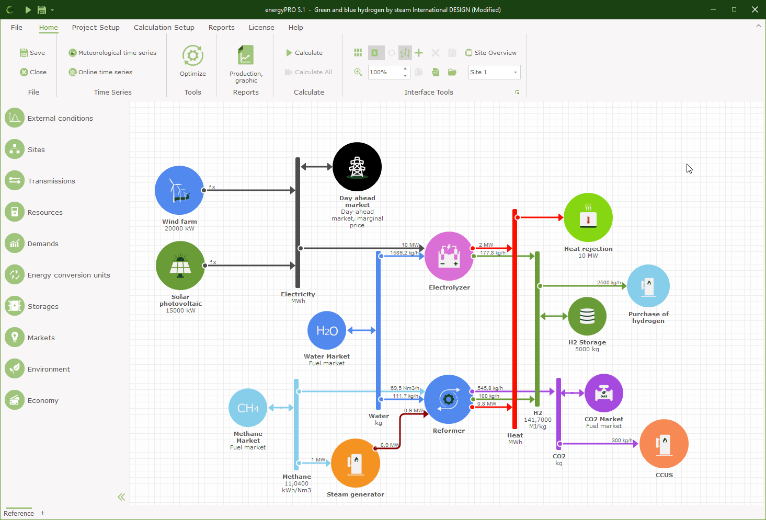This screenshot has width=766, height=520.
Task: Collapse the ribbon with top-right chevron
Action: point(758,26)
